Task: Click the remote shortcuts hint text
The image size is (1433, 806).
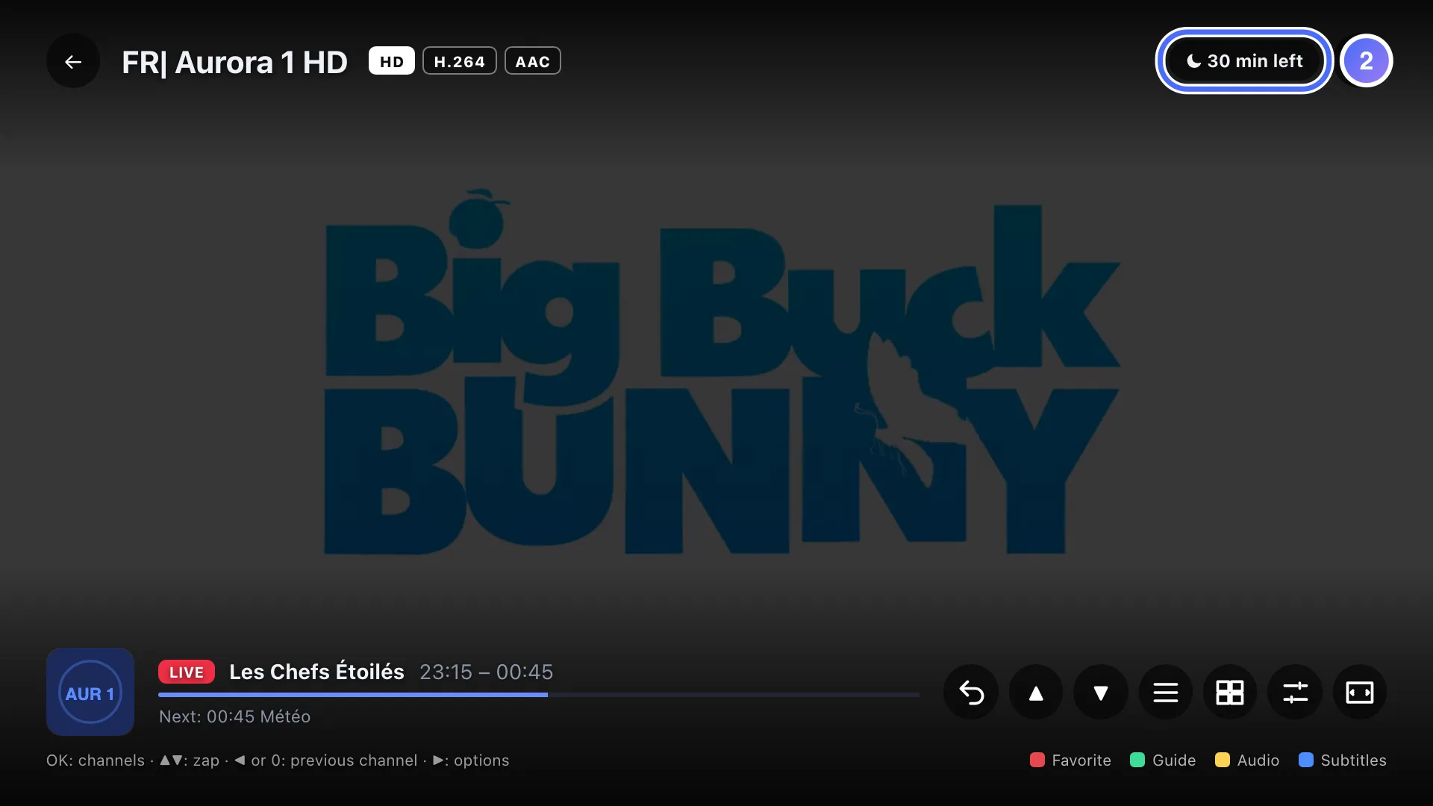Action: click(x=278, y=760)
